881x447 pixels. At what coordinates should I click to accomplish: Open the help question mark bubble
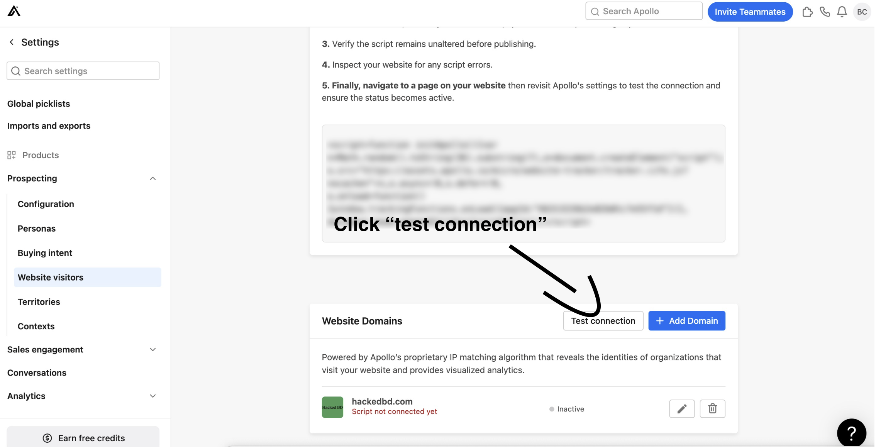tap(852, 433)
